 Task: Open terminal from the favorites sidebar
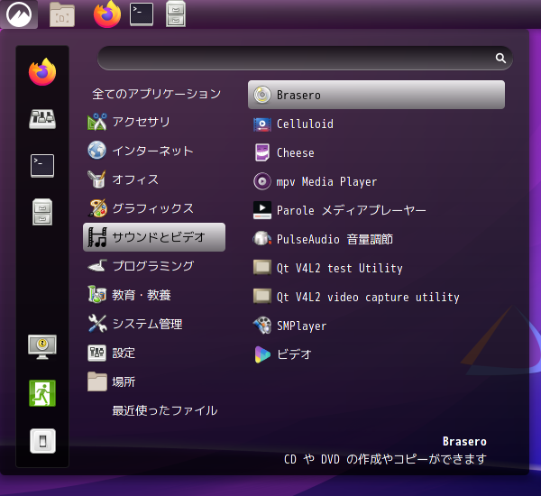[x=42, y=166]
